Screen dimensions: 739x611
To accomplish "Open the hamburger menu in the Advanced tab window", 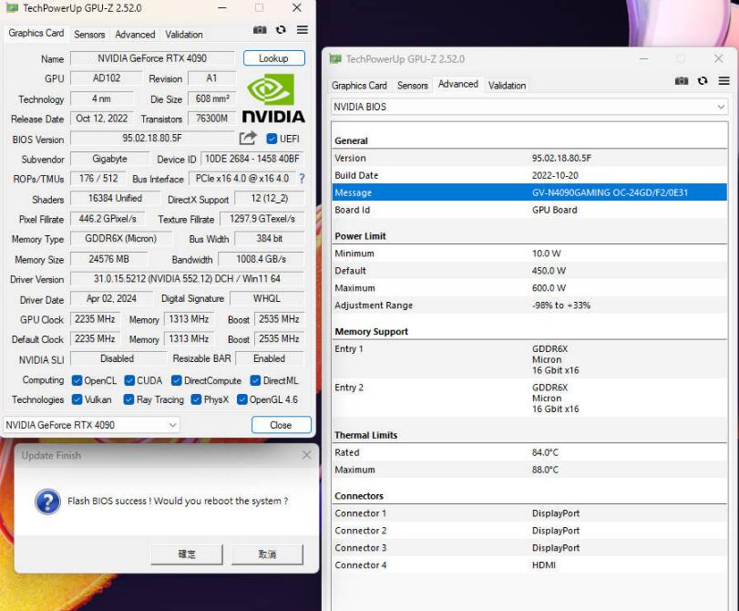I will [x=724, y=81].
